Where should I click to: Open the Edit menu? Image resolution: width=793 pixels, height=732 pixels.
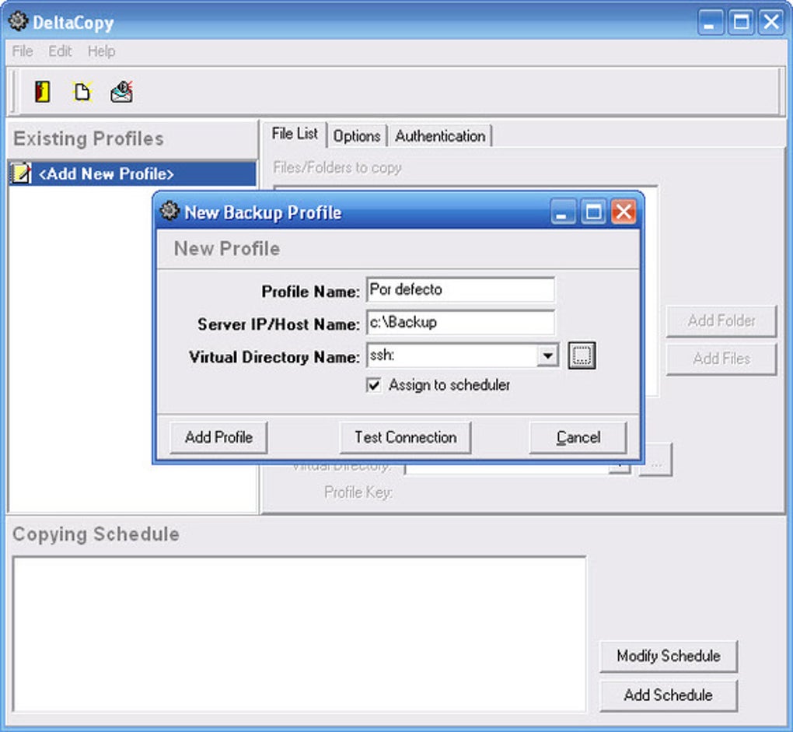click(x=60, y=51)
